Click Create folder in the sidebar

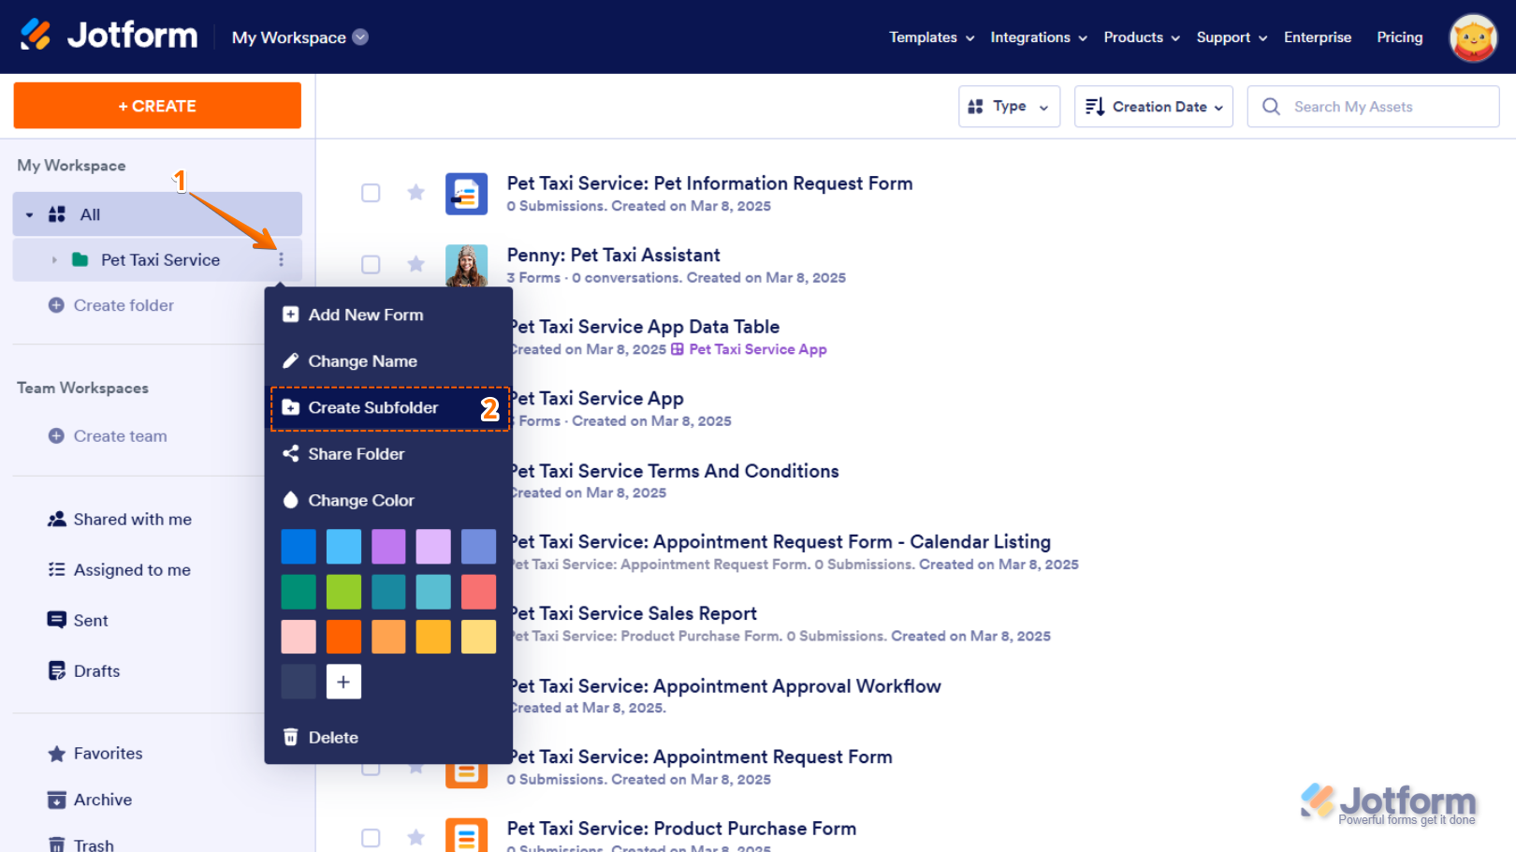pos(111,305)
